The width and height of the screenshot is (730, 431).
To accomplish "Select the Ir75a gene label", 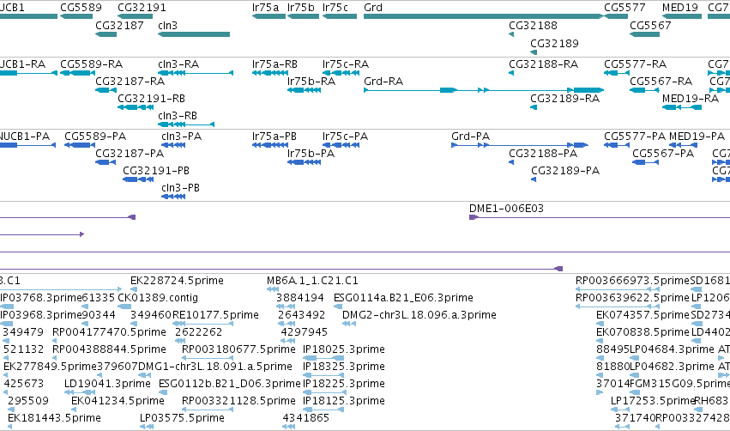I will (265, 8).
